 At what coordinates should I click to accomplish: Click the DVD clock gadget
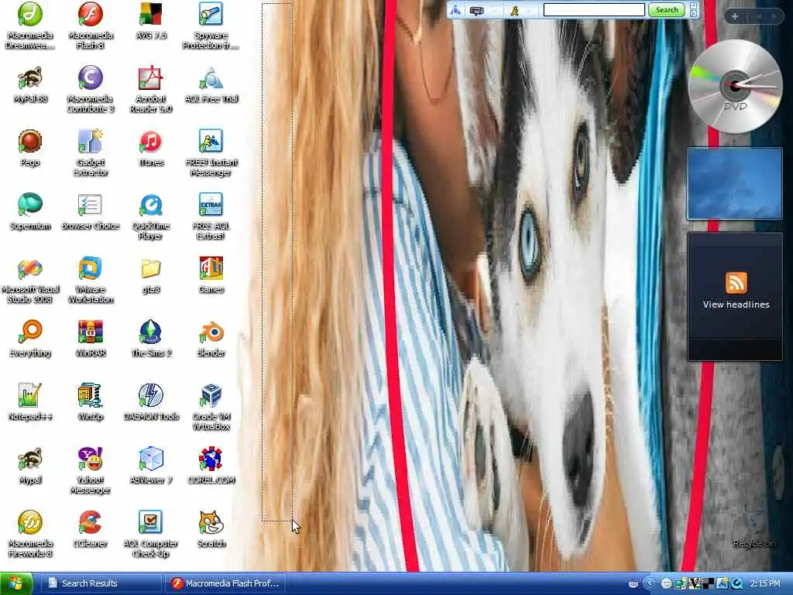[x=735, y=86]
